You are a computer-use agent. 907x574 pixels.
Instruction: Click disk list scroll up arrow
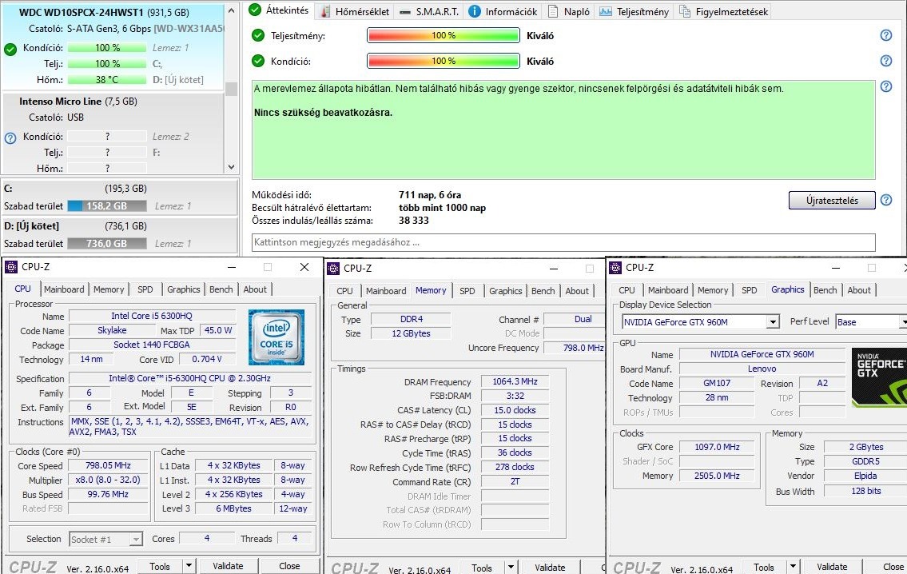(231, 10)
